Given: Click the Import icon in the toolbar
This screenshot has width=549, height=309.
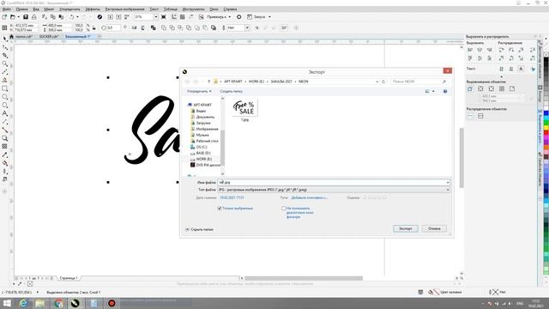Looking at the screenshot, I should click(111, 17).
